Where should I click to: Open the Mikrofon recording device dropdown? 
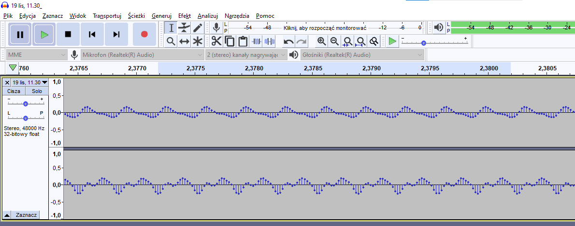142,55
